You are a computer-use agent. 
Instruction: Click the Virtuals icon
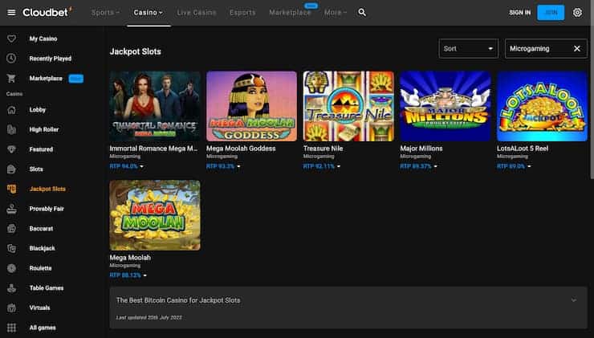tap(11, 307)
